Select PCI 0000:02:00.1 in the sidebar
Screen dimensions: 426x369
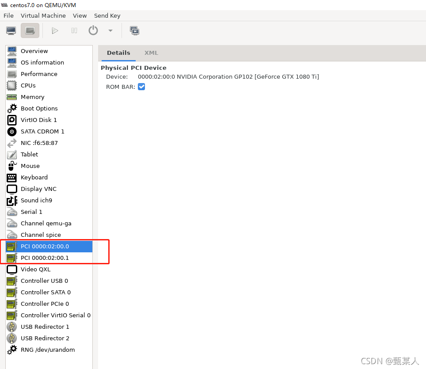point(45,258)
